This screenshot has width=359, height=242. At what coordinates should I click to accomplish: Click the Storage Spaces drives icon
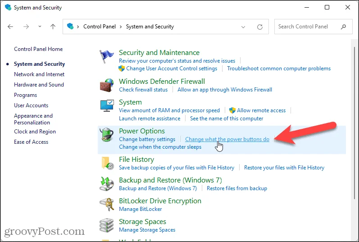(107, 225)
